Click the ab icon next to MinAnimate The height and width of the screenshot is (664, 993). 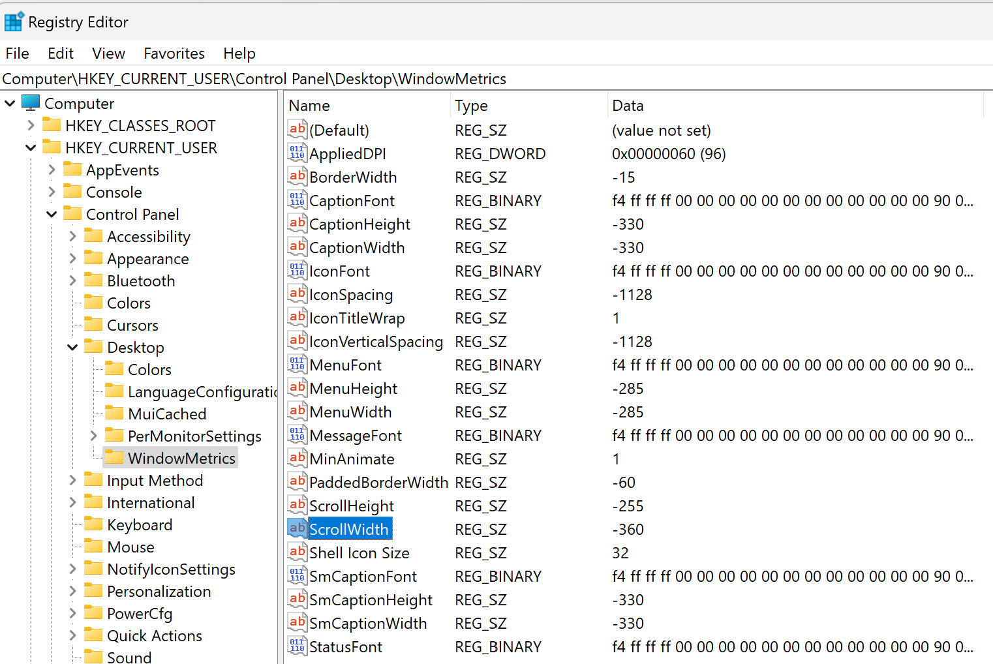pos(297,458)
